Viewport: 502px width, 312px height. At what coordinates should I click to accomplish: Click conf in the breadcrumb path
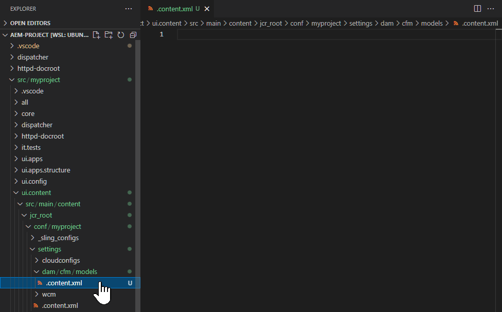[x=297, y=23]
